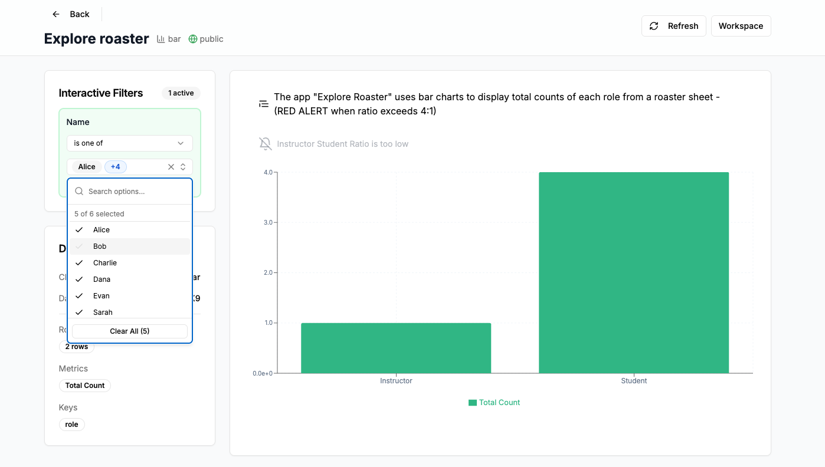
Task: Click the Metrics section label
Action: [x=73, y=369]
